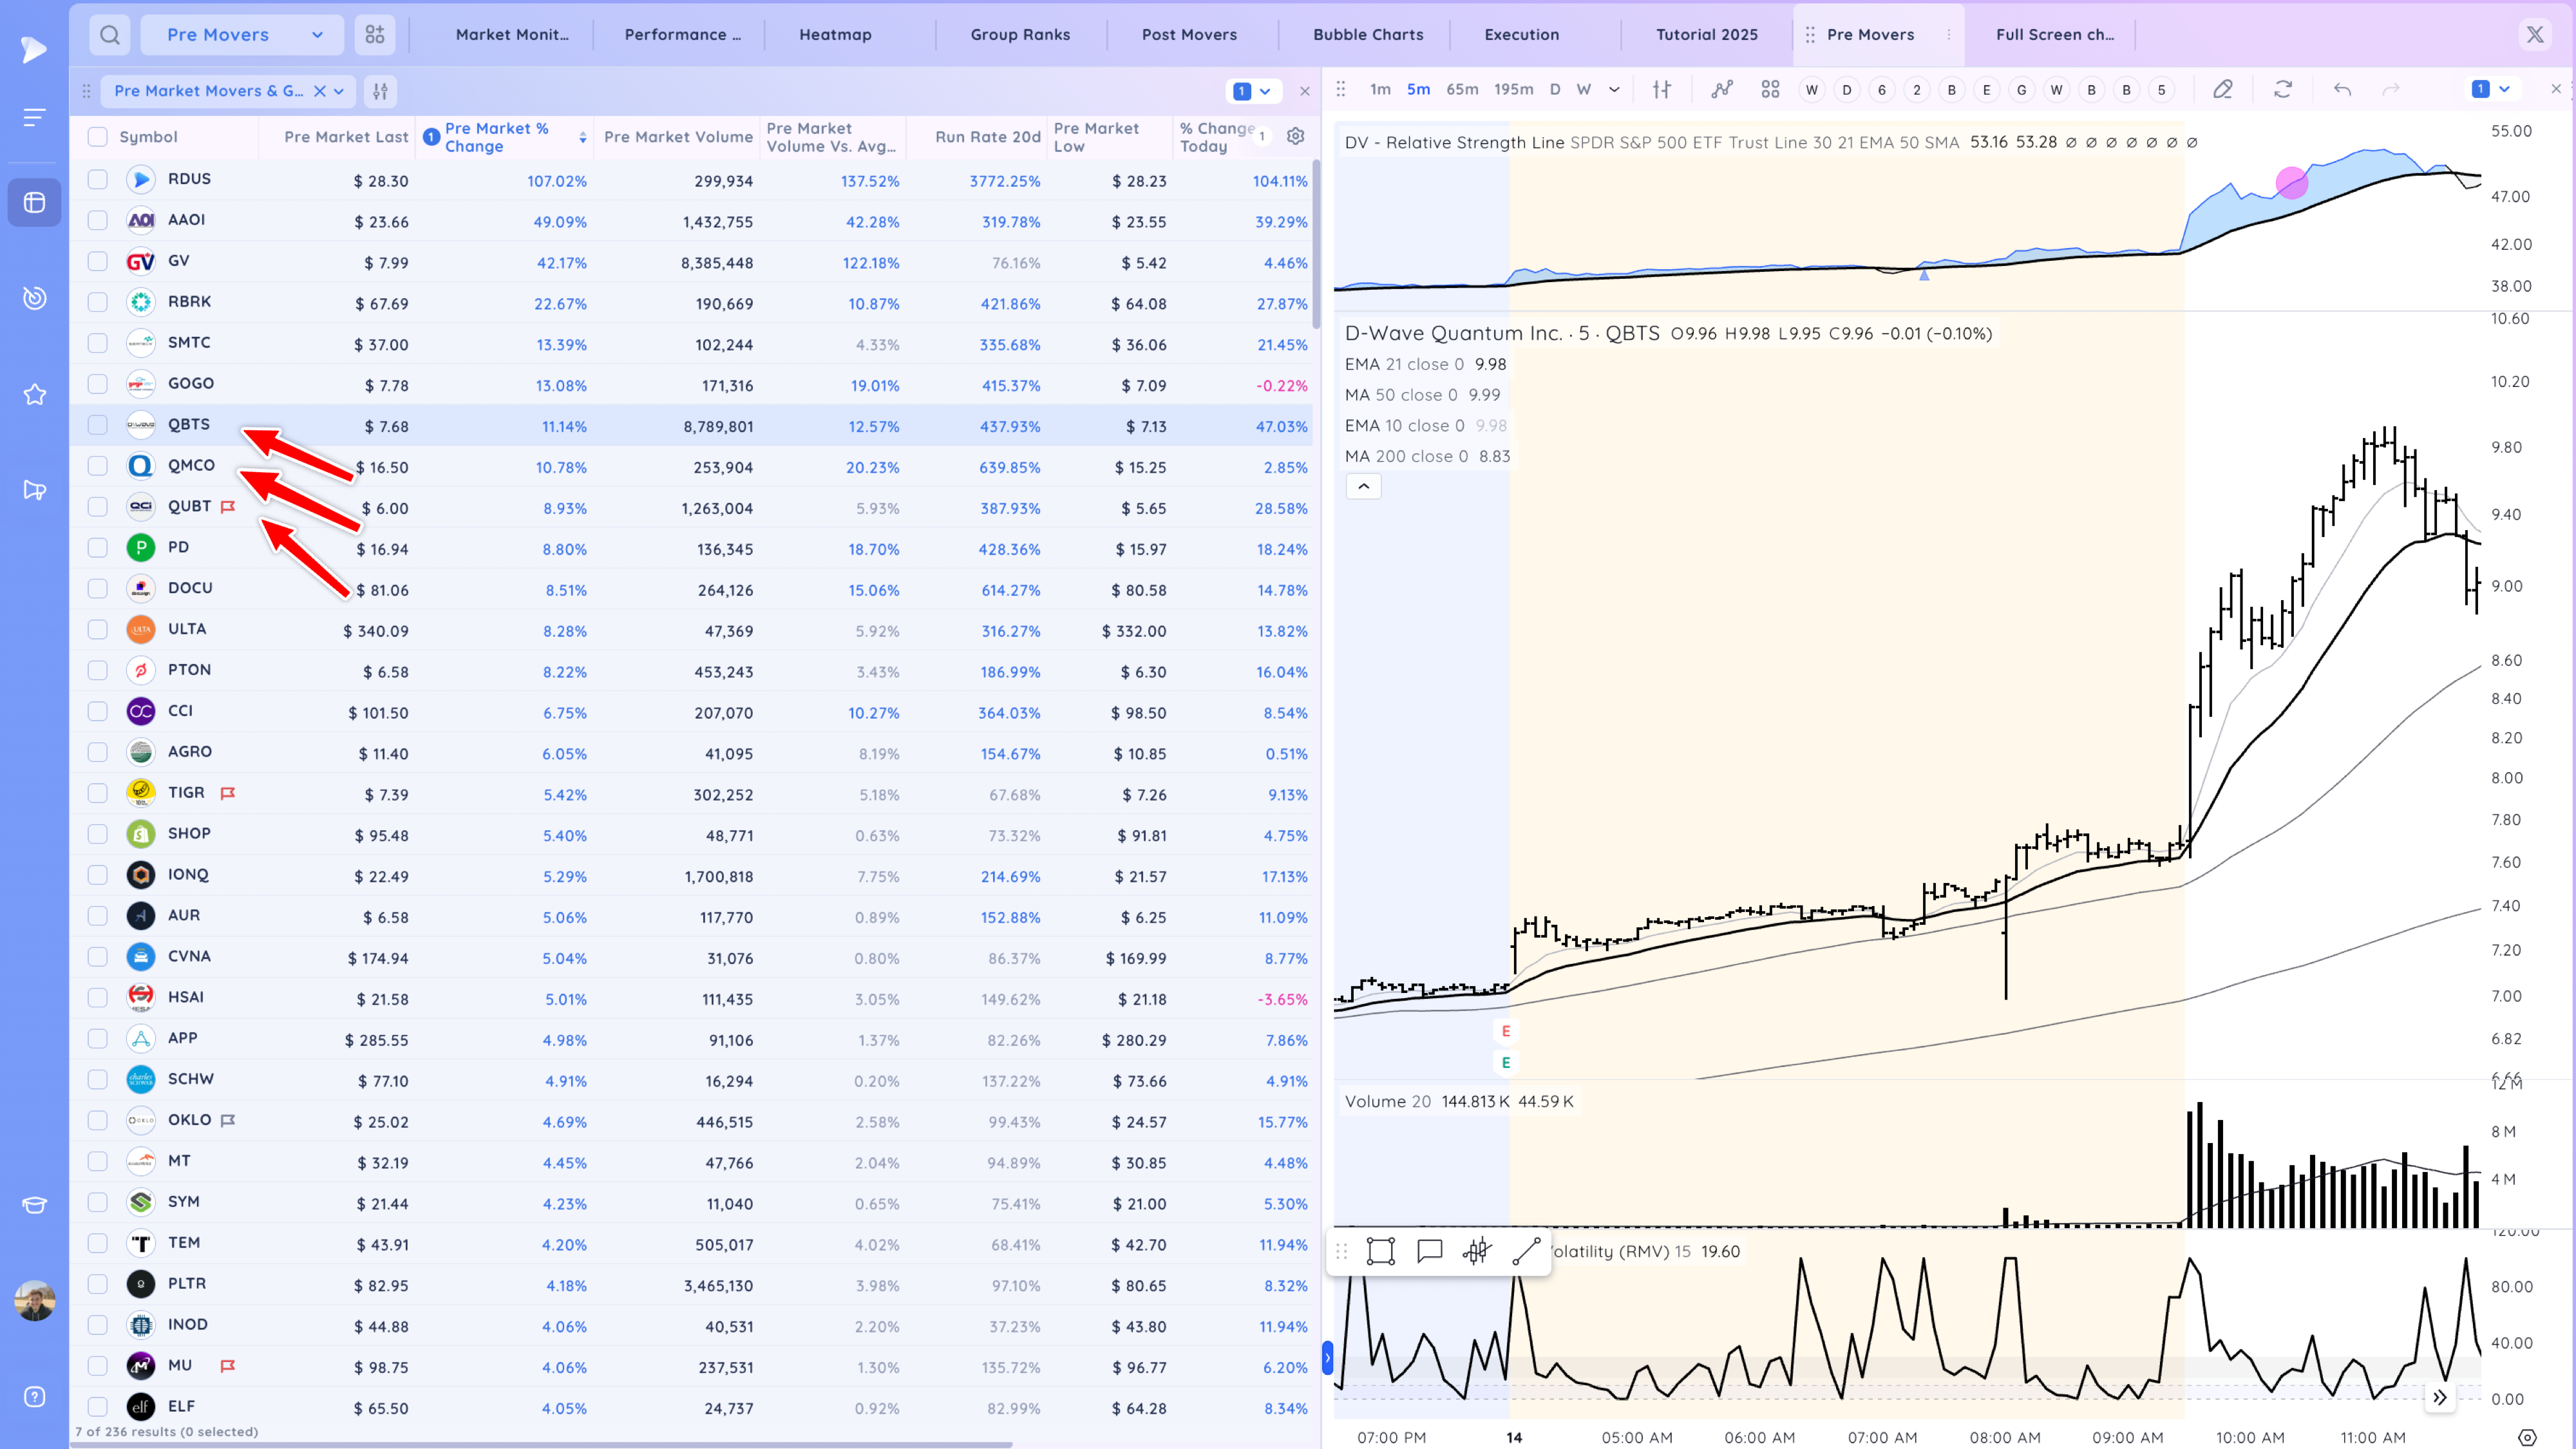The image size is (2576, 1449).
Task: Open the chart layout grid icon
Action: [1771, 90]
